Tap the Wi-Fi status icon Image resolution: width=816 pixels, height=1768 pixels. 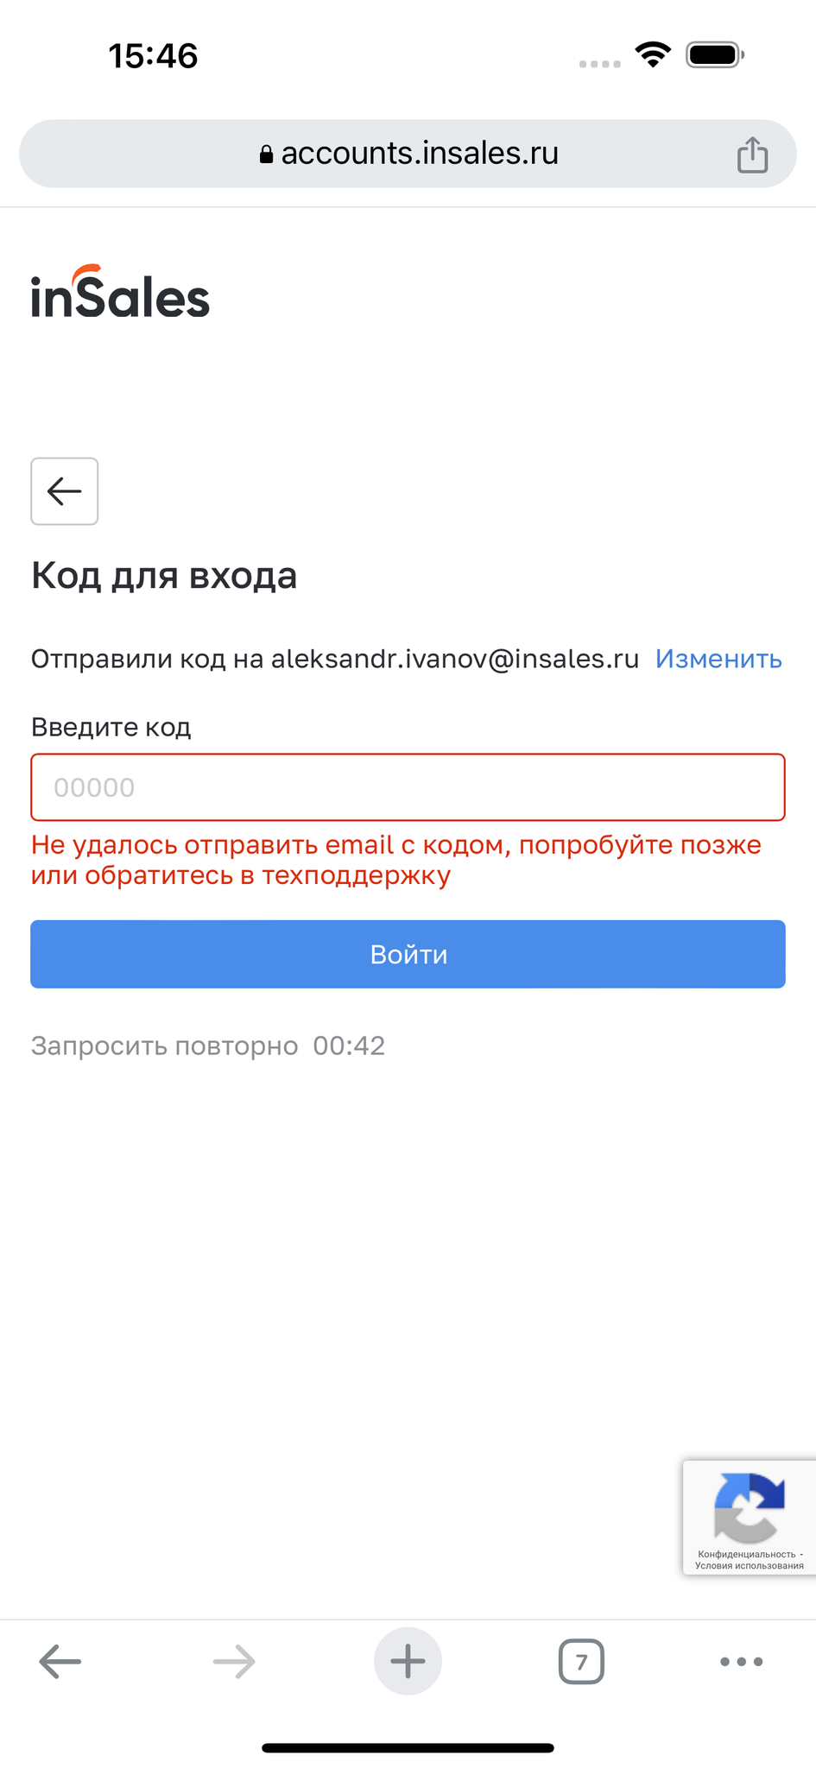[653, 55]
